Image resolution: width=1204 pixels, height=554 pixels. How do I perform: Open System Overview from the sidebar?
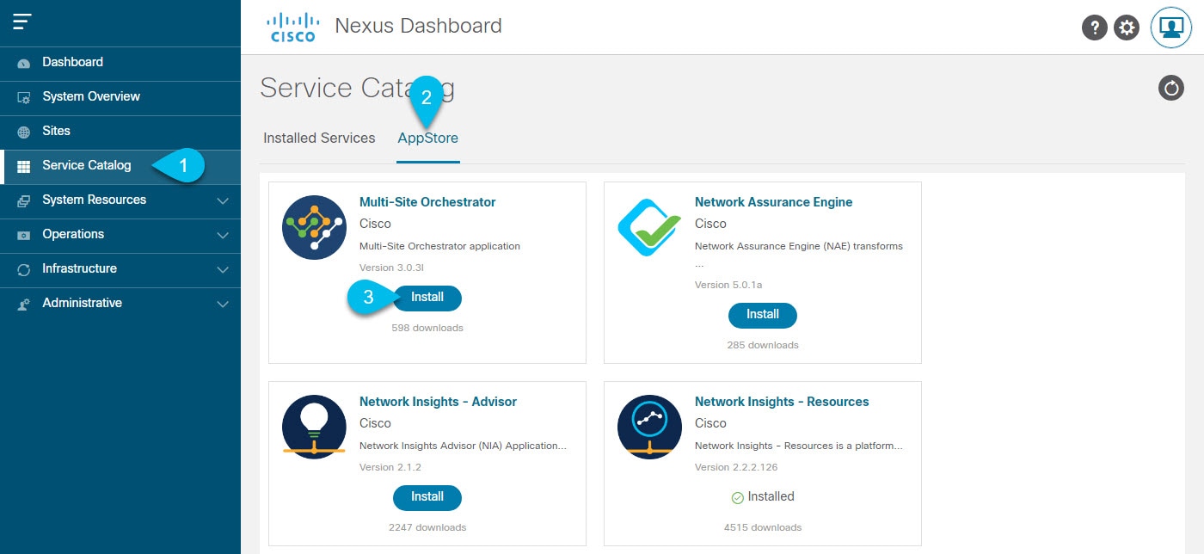[120, 97]
